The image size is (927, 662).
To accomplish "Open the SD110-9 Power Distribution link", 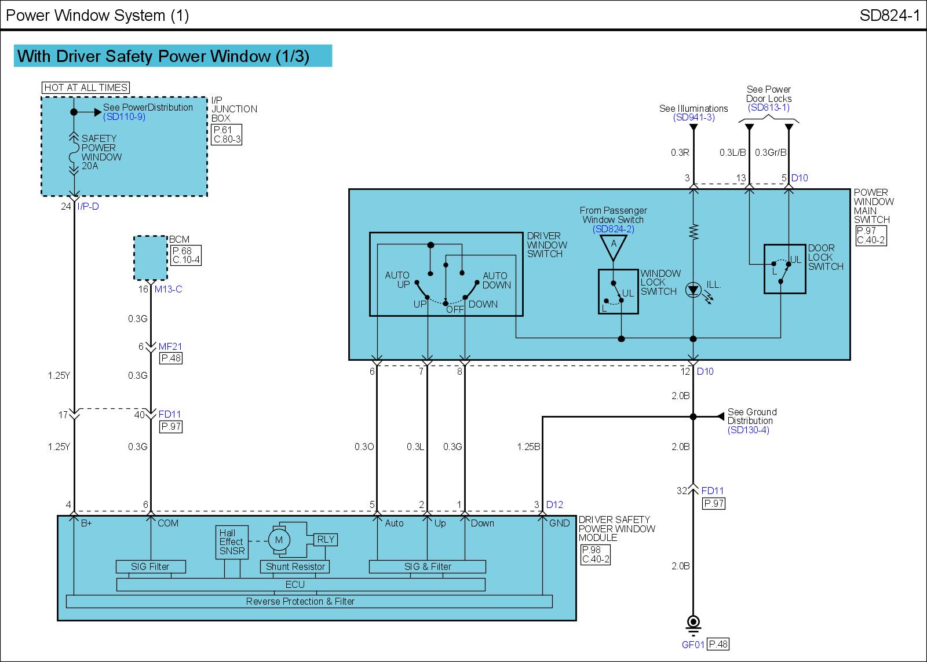I will tap(124, 117).
